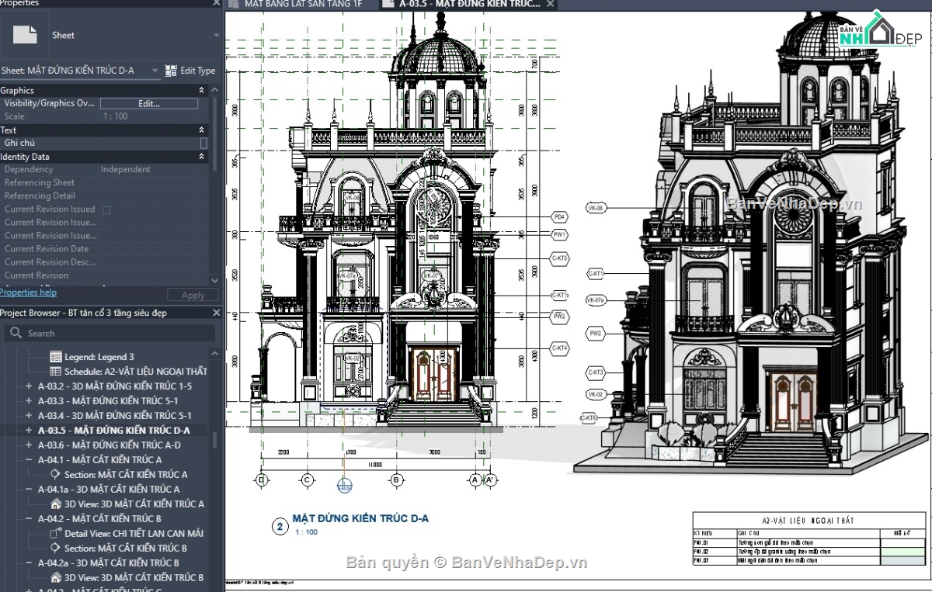
Task: Click the detail view icon for CHI TIẾT LAN CAN MÁI
Action: [x=55, y=533]
